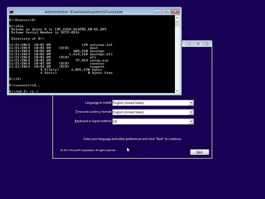Open Language to install dropdown arrow

pyautogui.click(x=191, y=103)
